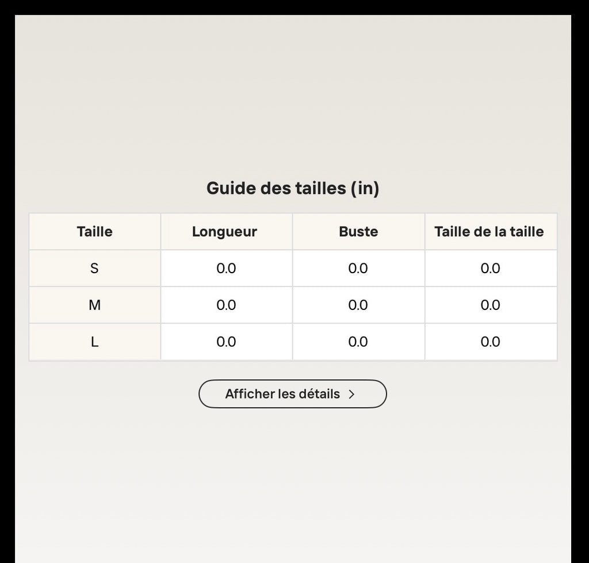Click the Longueur value for size S
589x563 pixels.
tap(227, 268)
